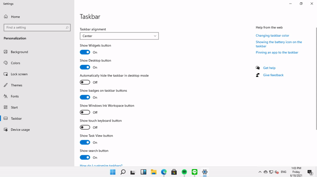Open Pinning an app to the taskbar link
This screenshot has height=177, width=317.
click(x=277, y=53)
